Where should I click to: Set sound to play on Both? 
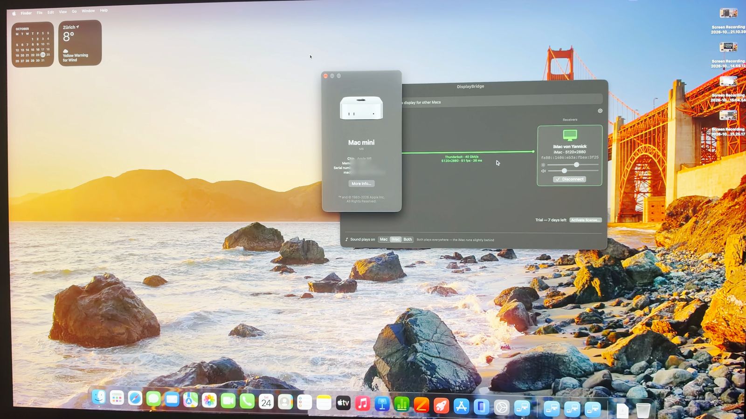(408, 239)
